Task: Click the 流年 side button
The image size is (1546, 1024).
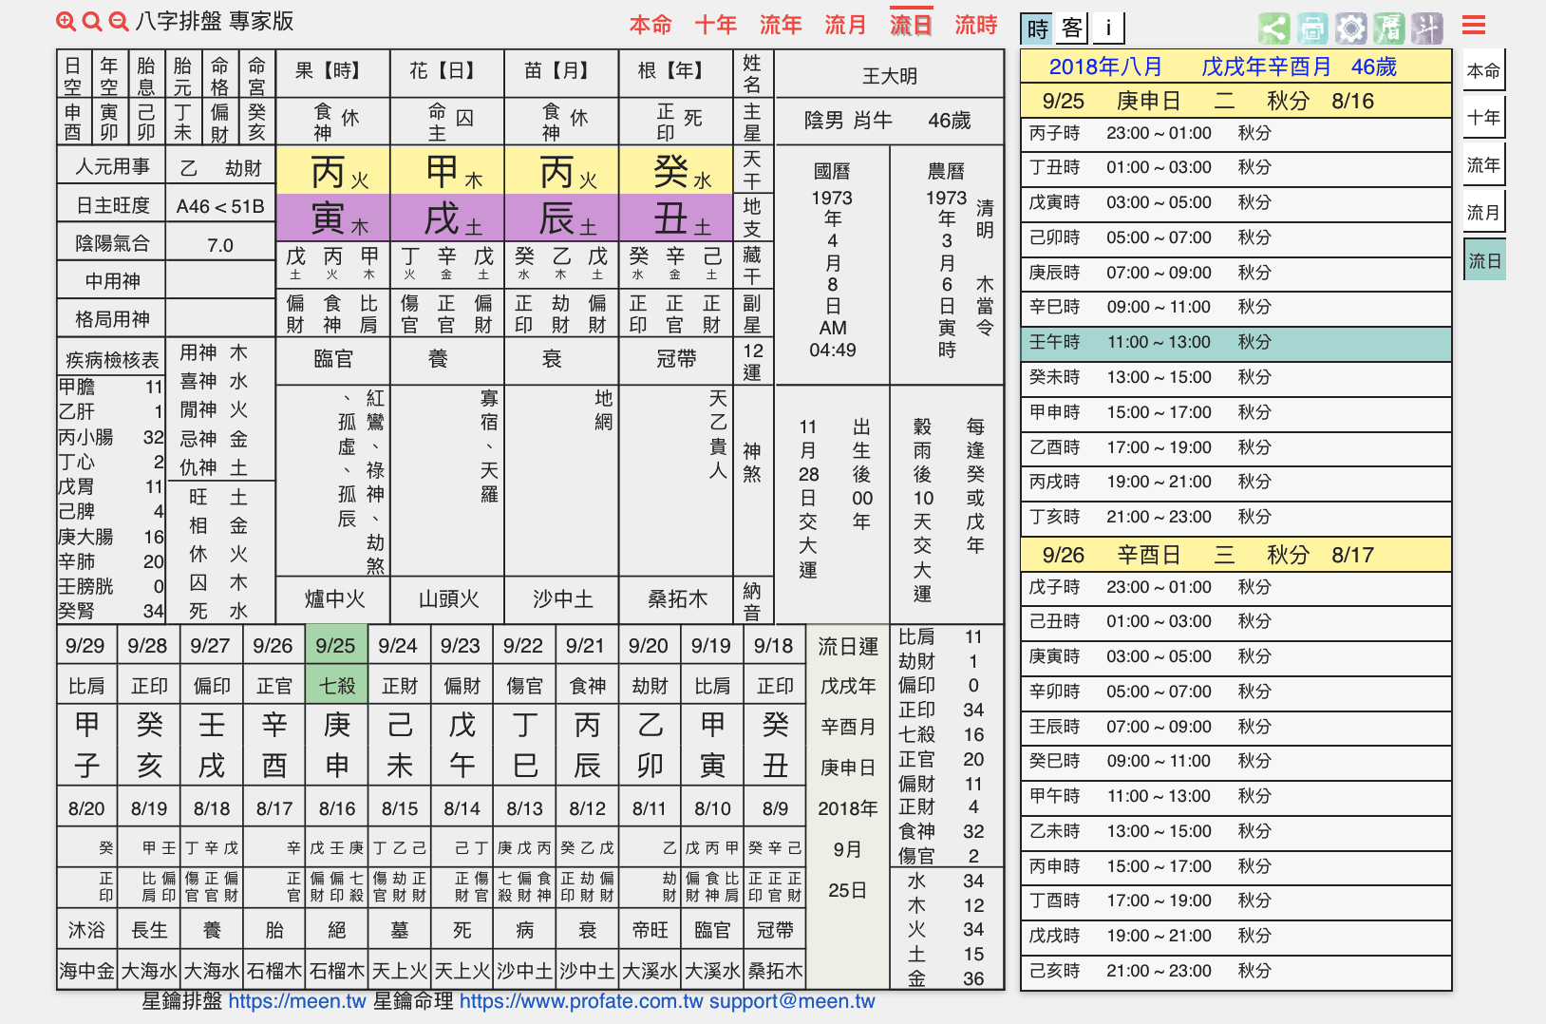Action: [1483, 165]
